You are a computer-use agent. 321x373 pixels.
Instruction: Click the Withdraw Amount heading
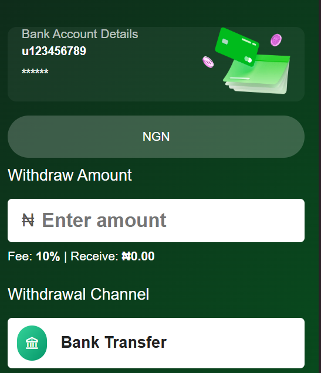click(70, 175)
